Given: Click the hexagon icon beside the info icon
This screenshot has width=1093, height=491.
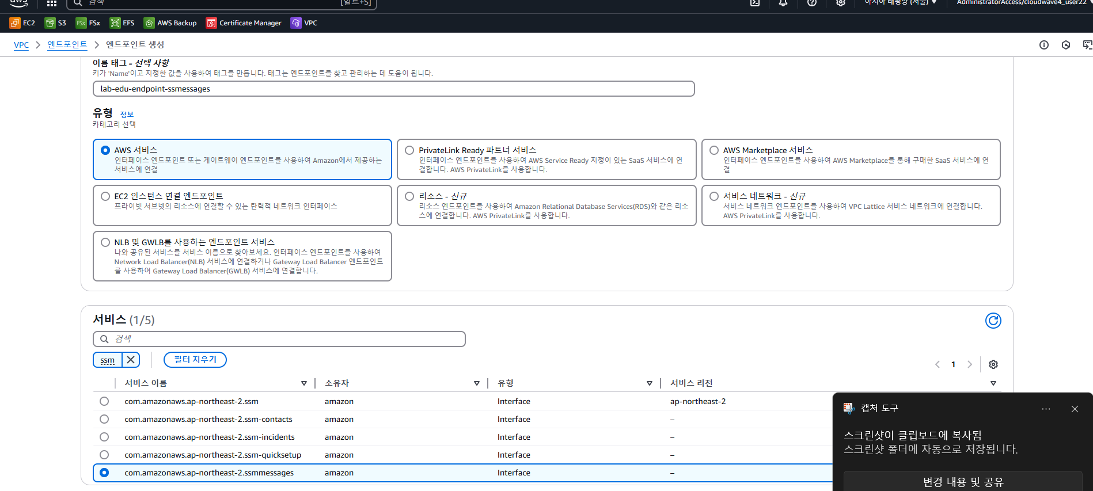Looking at the screenshot, I should coord(1066,45).
